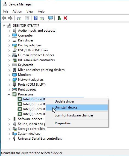
Task: Select the DESKTOP-0T8AT17 computer name
Action: 26,26
